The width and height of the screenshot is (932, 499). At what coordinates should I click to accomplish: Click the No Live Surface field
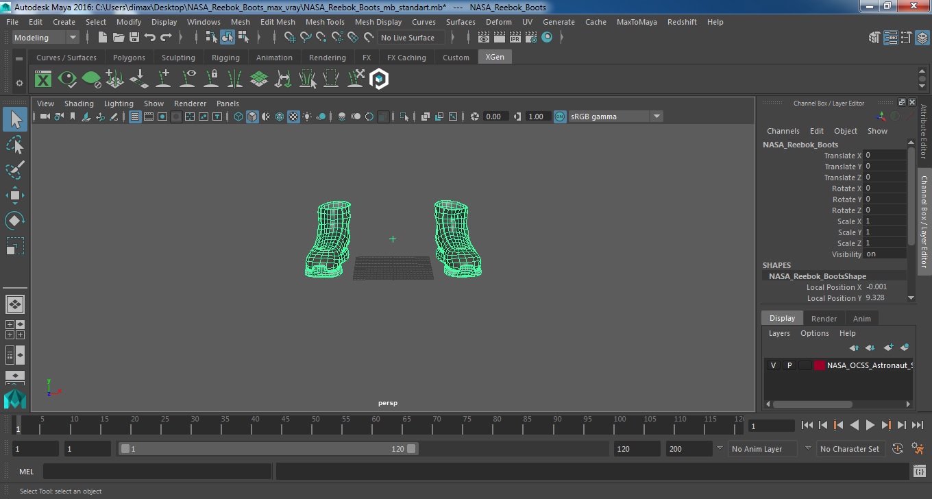(411, 38)
